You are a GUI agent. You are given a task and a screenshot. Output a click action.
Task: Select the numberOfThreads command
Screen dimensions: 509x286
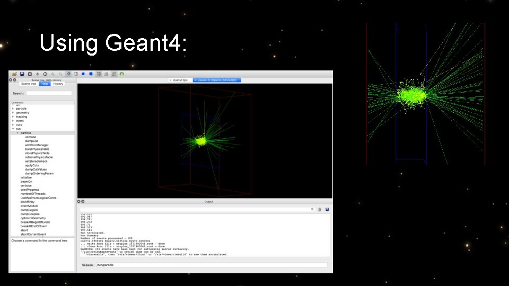(x=33, y=194)
